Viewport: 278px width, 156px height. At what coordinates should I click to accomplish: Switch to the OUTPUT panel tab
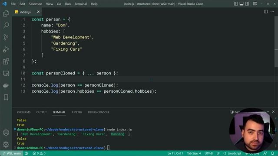tap(42, 112)
